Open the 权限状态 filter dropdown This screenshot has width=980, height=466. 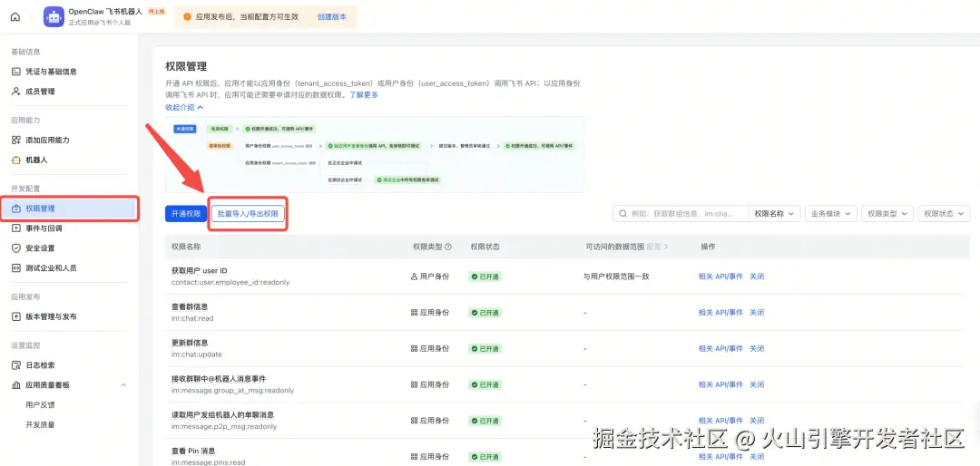[943, 214]
